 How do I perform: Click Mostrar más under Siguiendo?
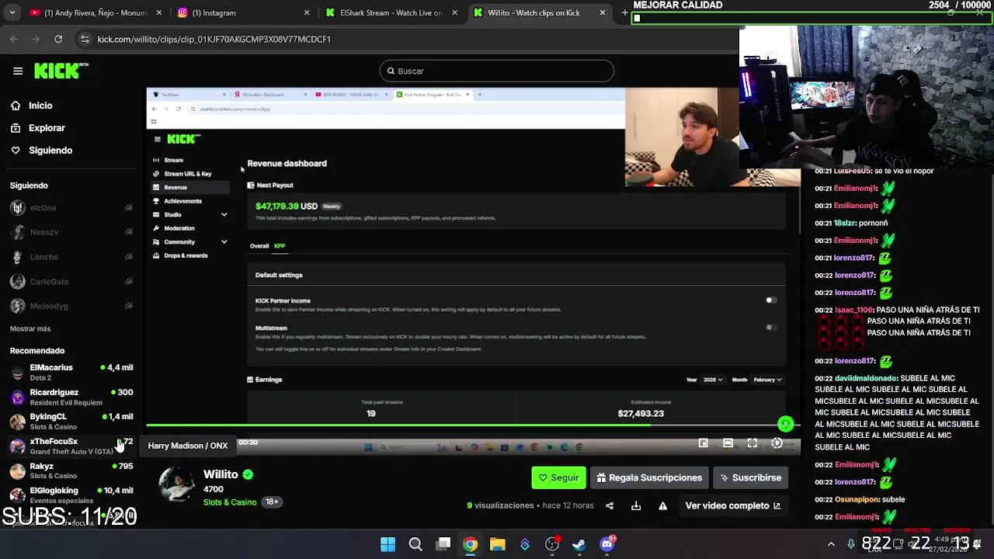tap(30, 329)
